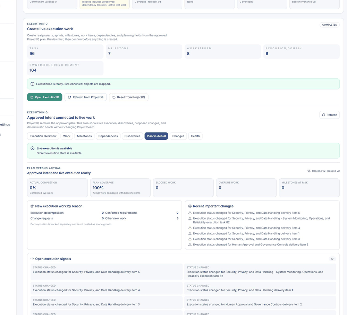Click warning icon beside recent change delivery item 5
347x315 pixels.
pos(190,213)
